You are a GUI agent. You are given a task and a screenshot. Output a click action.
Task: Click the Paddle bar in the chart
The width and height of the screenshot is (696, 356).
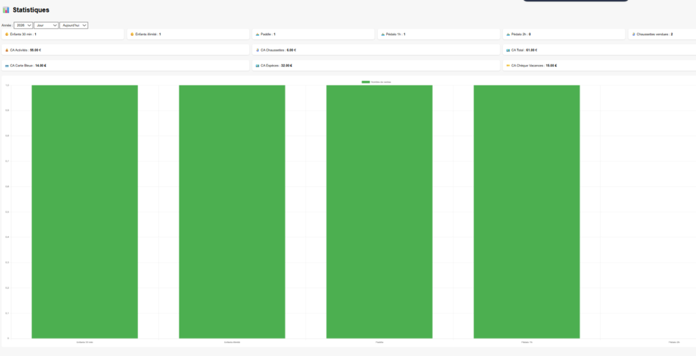tap(379, 212)
